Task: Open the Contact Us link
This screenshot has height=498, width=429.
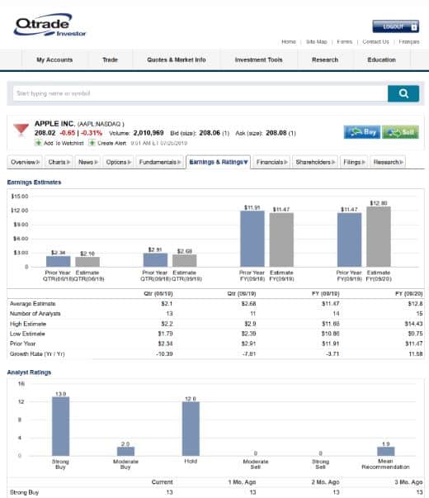Action: click(375, 41)
